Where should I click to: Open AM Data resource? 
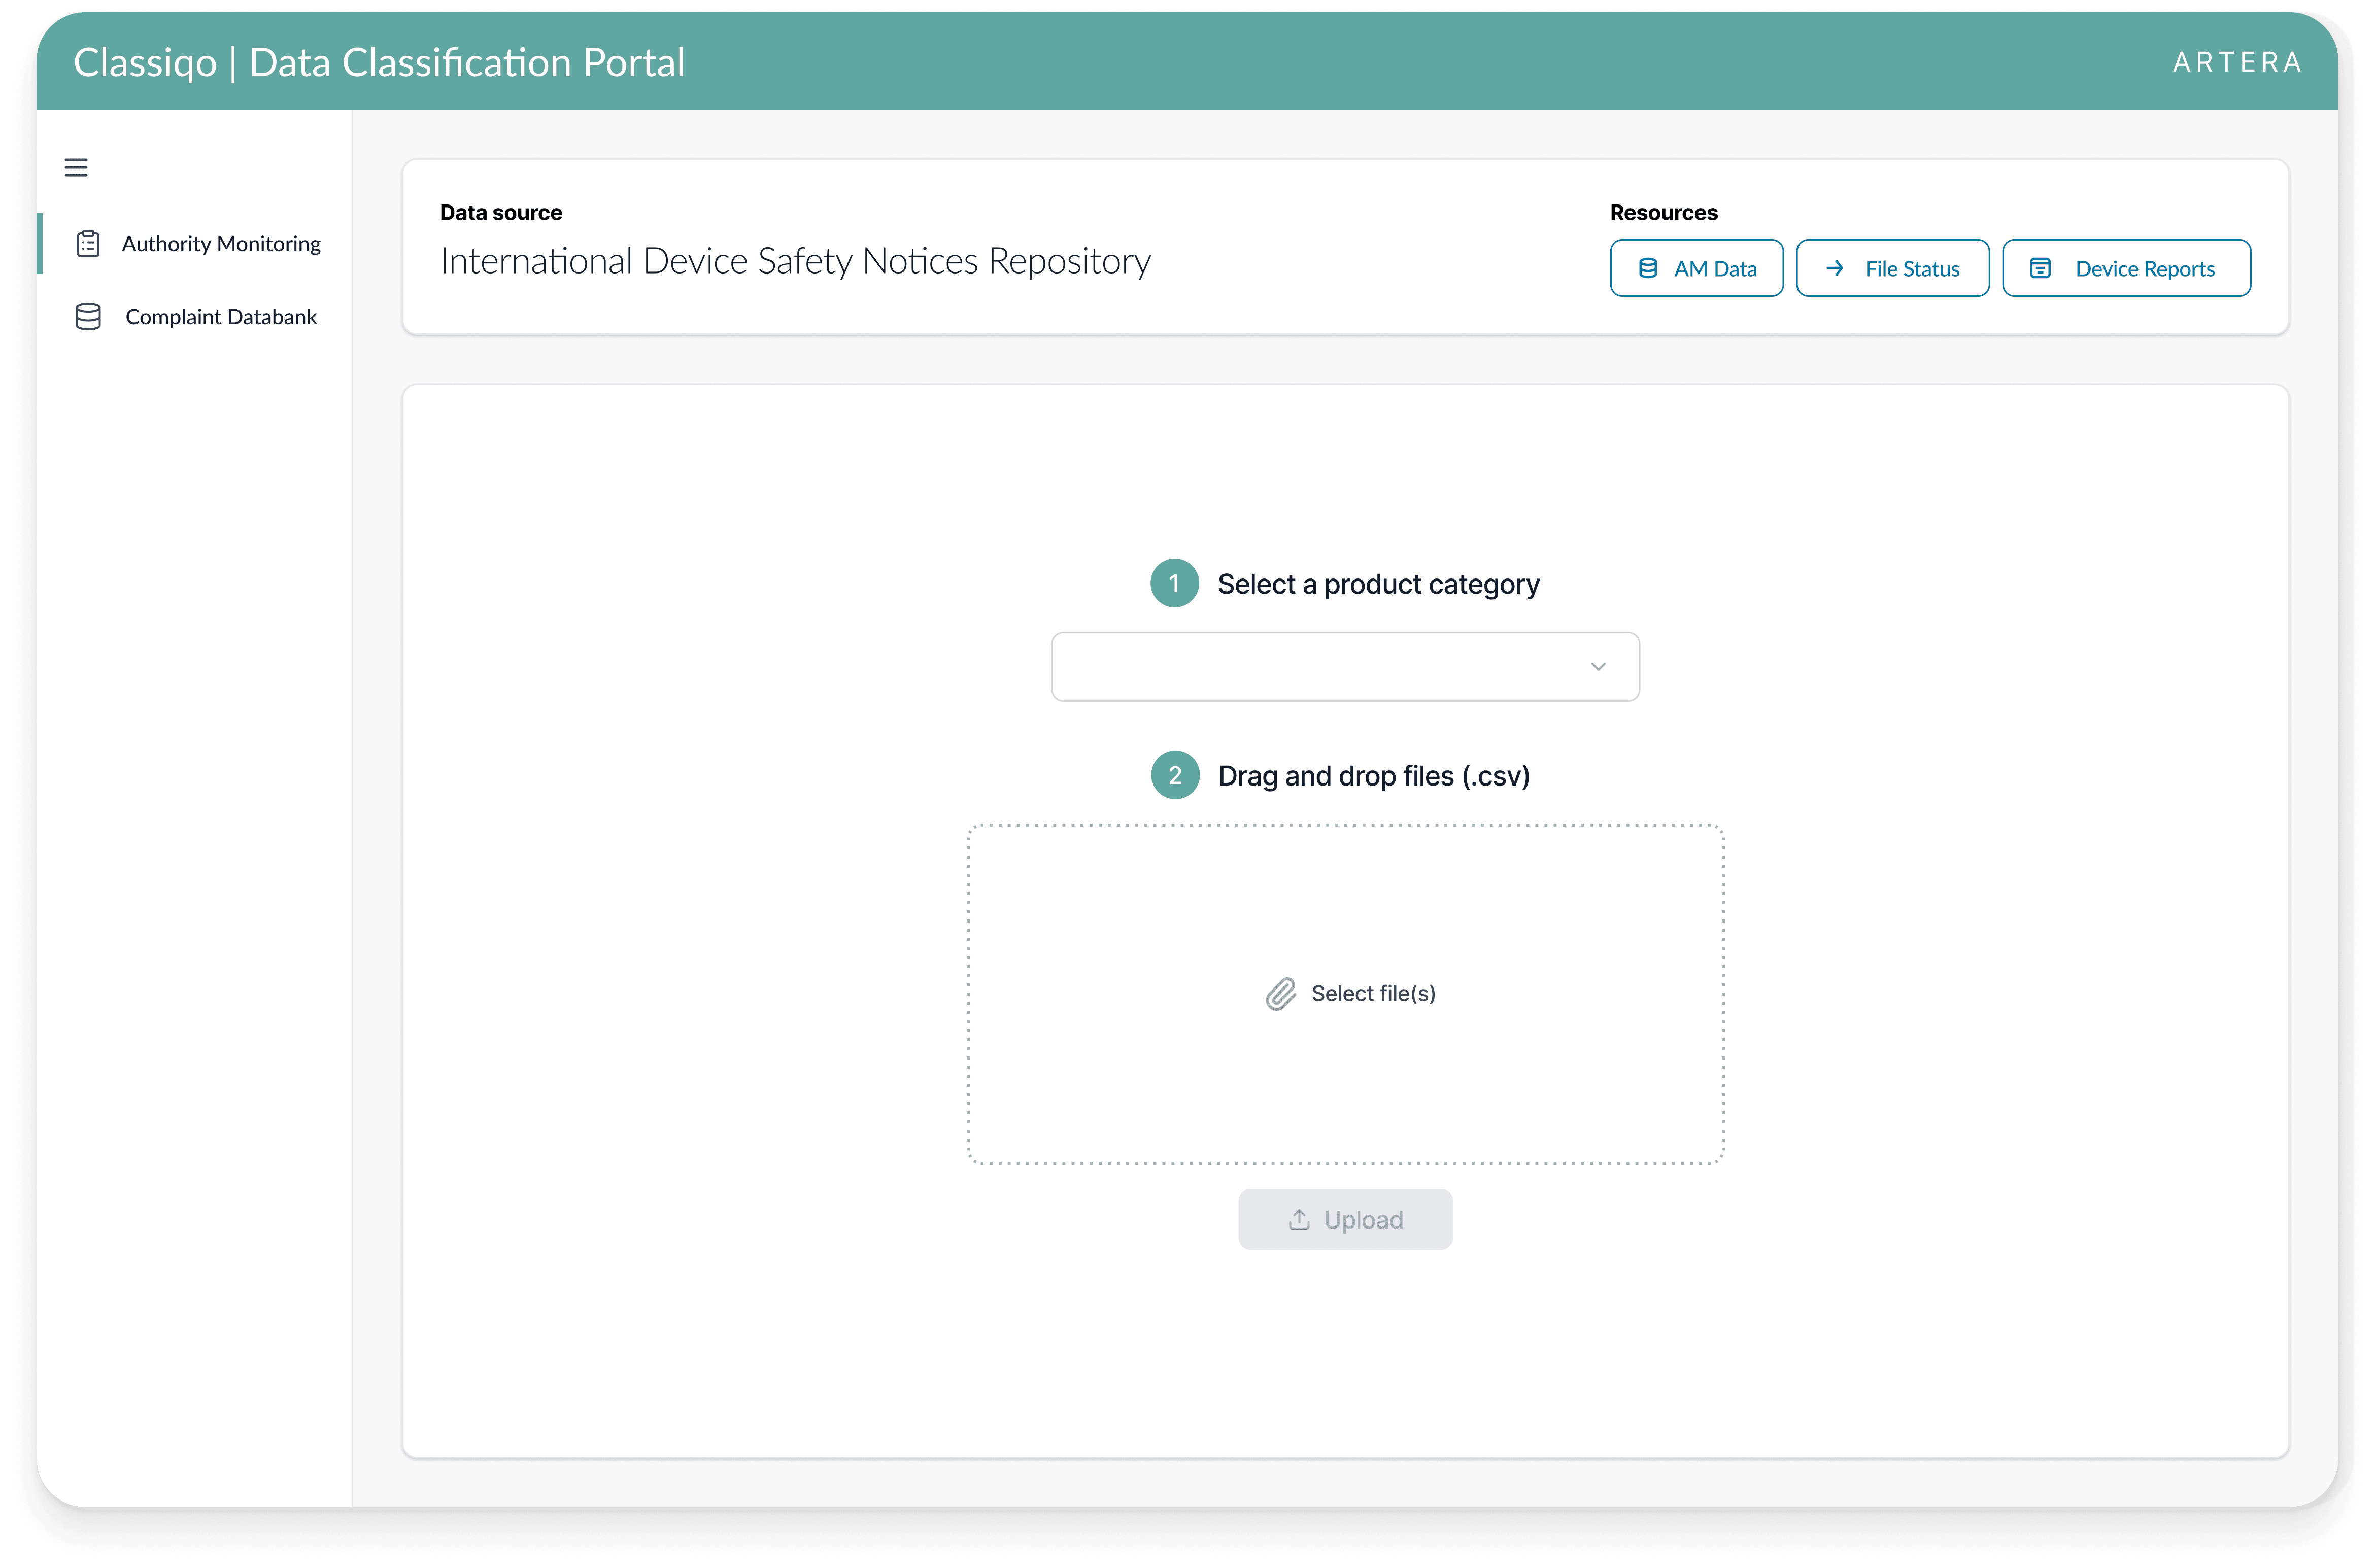1696,268
